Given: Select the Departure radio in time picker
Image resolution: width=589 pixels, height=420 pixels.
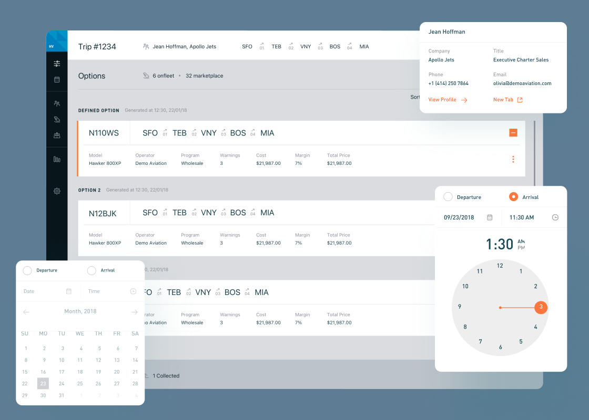Looking at the screenshot, I should (x=448, y=197).
